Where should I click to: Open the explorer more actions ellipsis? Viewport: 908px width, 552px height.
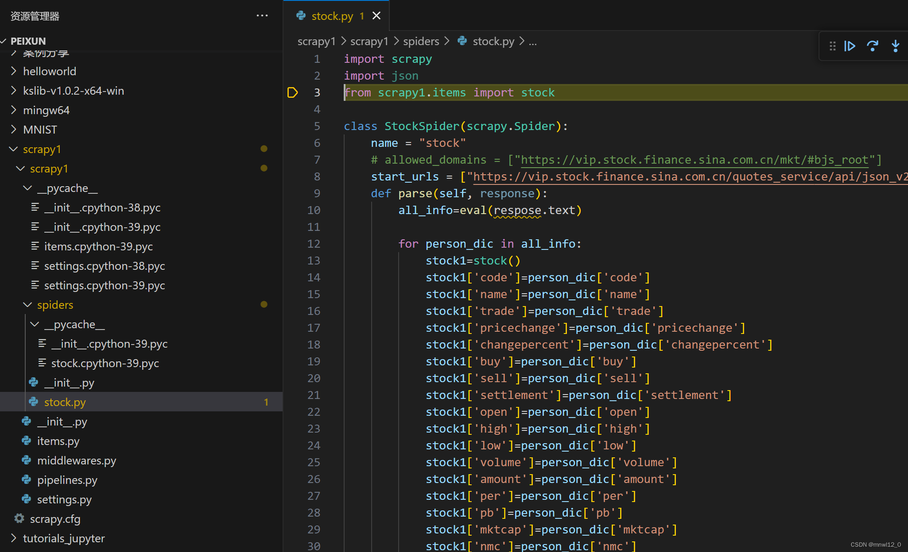coord(262,16)
